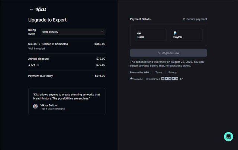Click the VAT included text
The image size is (238, 150).
[36, 49]
